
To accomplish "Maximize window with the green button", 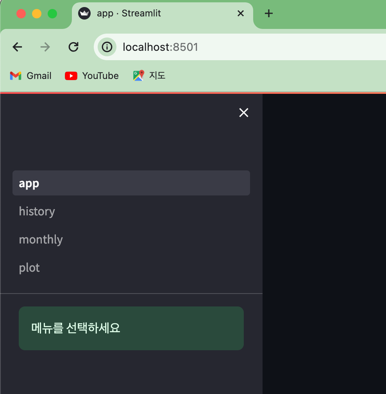I will pyautogui.click(x=52, y=14).
